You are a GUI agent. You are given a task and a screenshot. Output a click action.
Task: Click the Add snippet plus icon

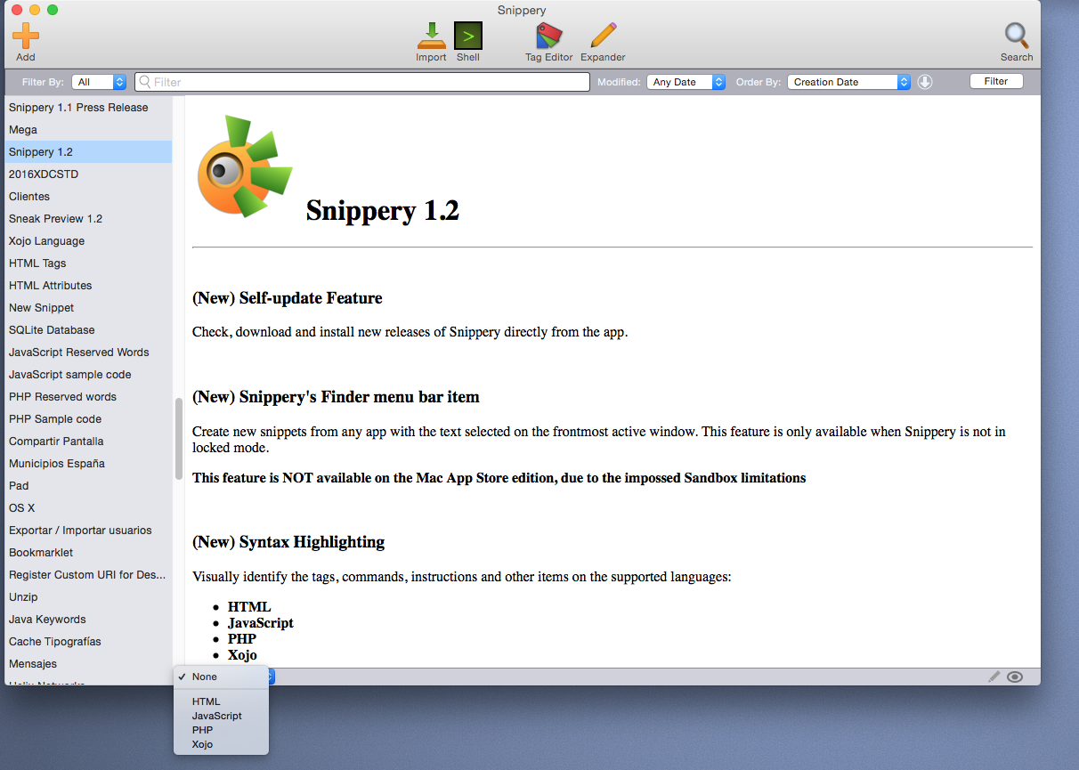pyautogui.click(x=26, y=36)
